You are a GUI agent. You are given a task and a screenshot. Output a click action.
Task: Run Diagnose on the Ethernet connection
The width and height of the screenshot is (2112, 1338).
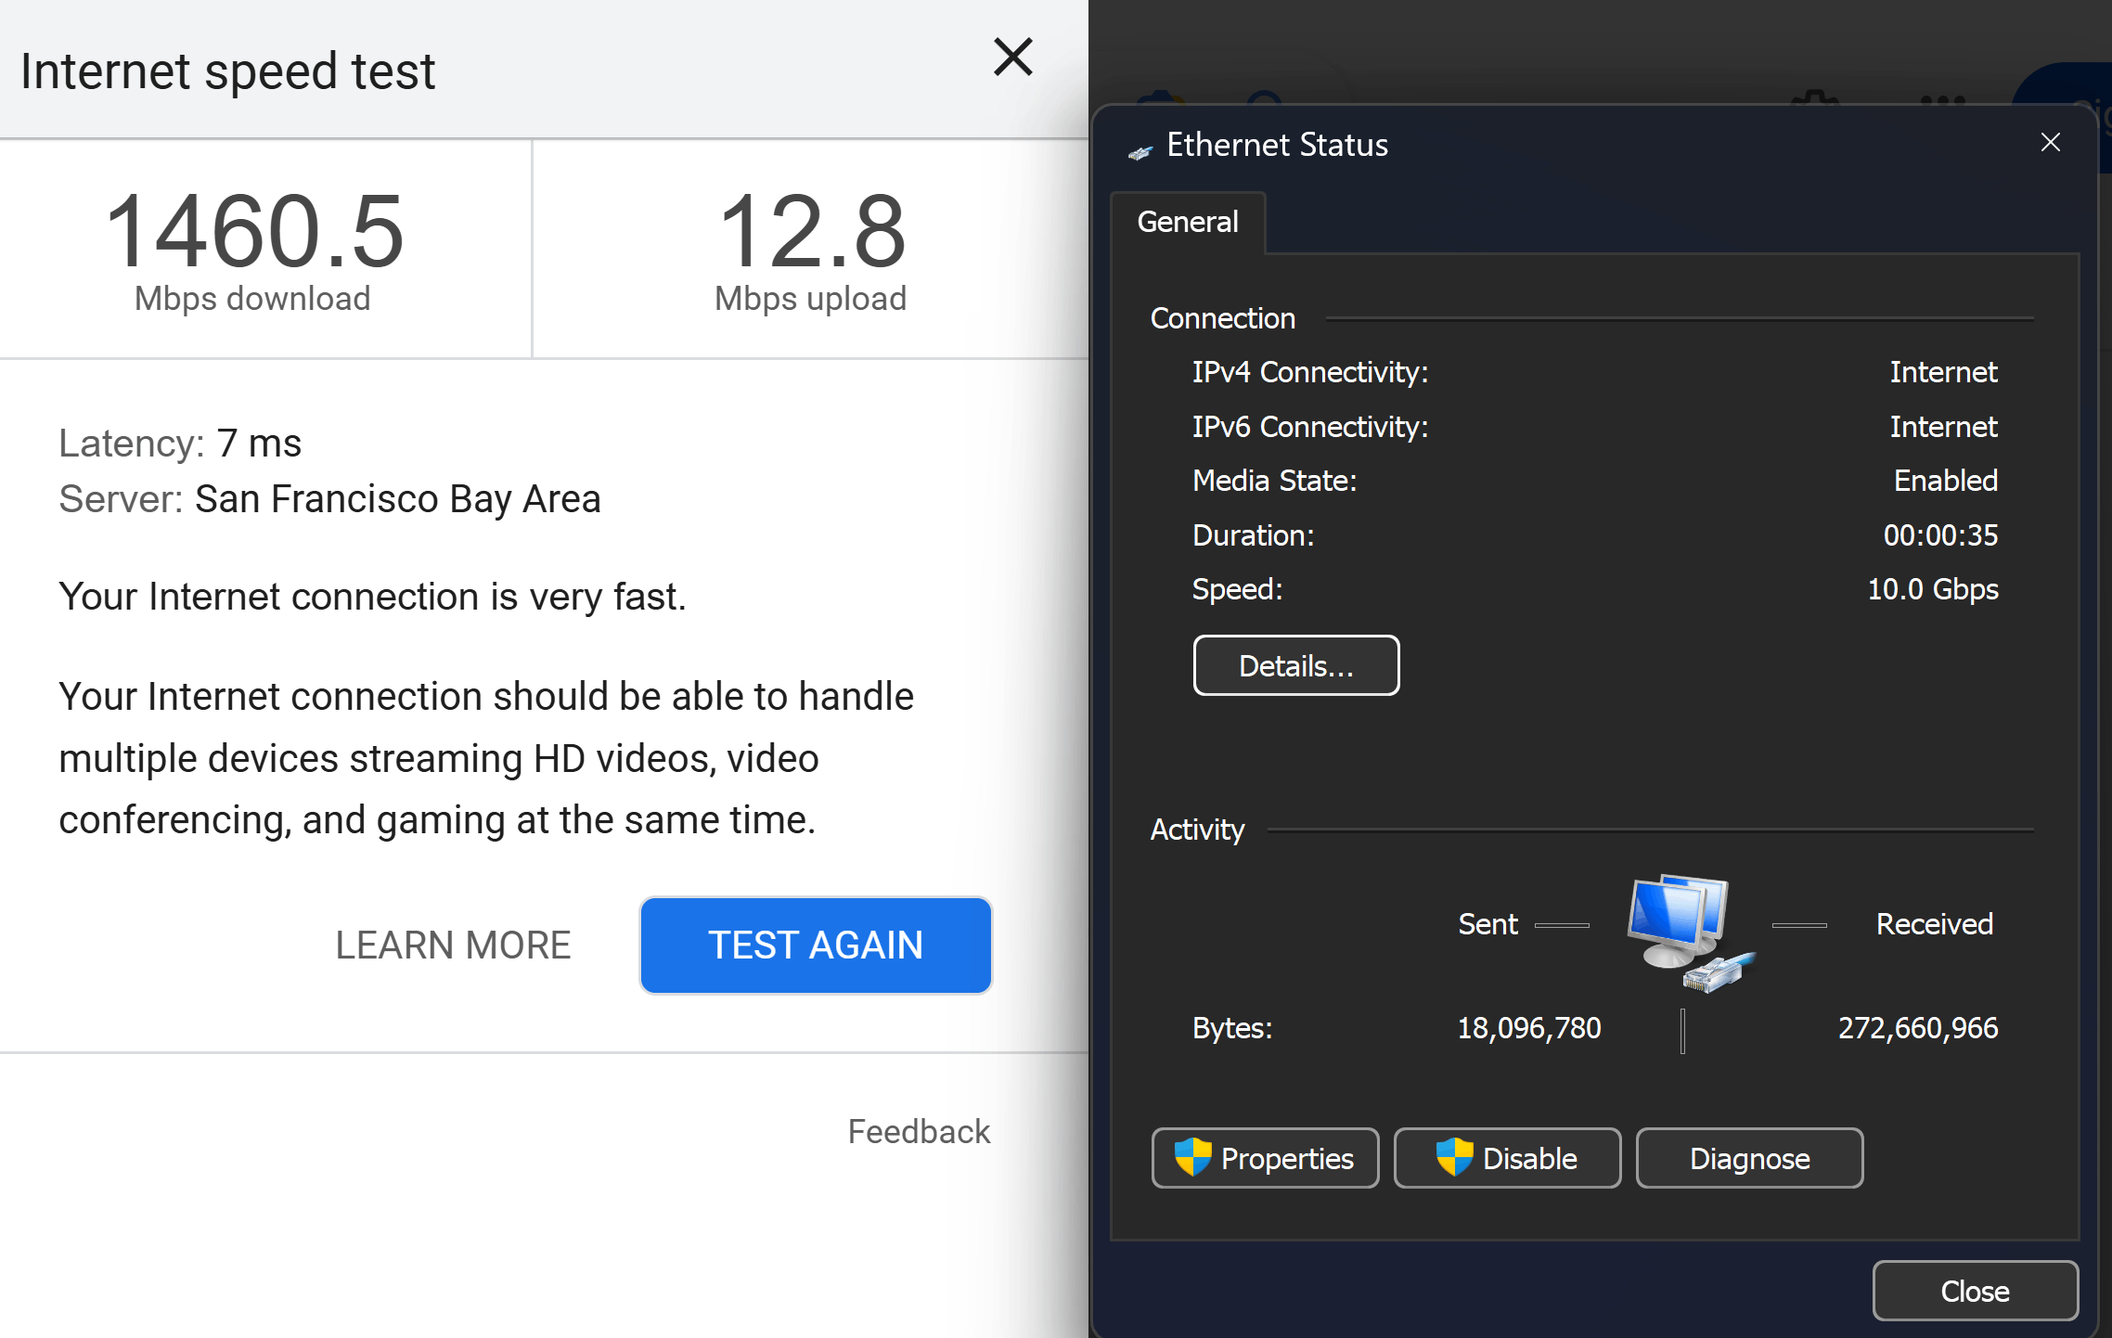coord(1748,1158)
